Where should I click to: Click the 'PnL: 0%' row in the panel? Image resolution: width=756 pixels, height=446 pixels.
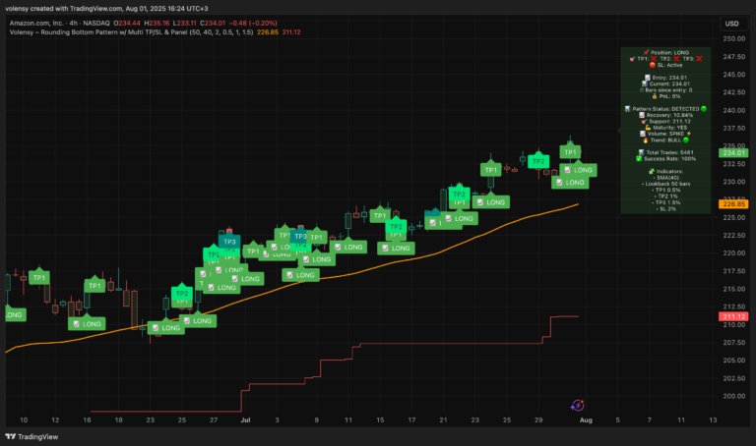tap(665, 96)
